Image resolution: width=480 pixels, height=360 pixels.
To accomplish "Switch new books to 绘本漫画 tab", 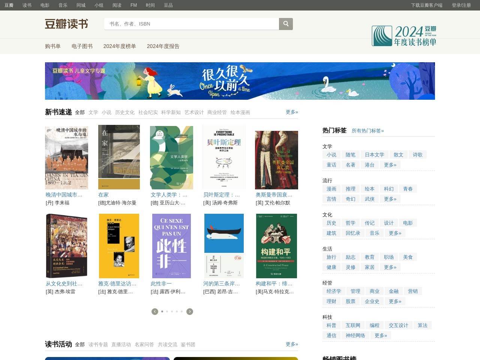I will (x=240, y=112).
